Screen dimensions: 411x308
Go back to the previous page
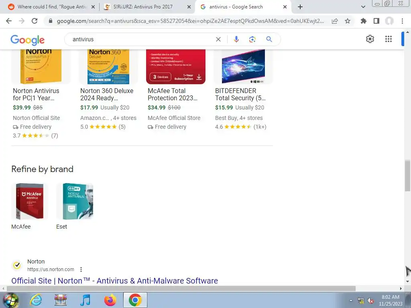coord(9,21)
